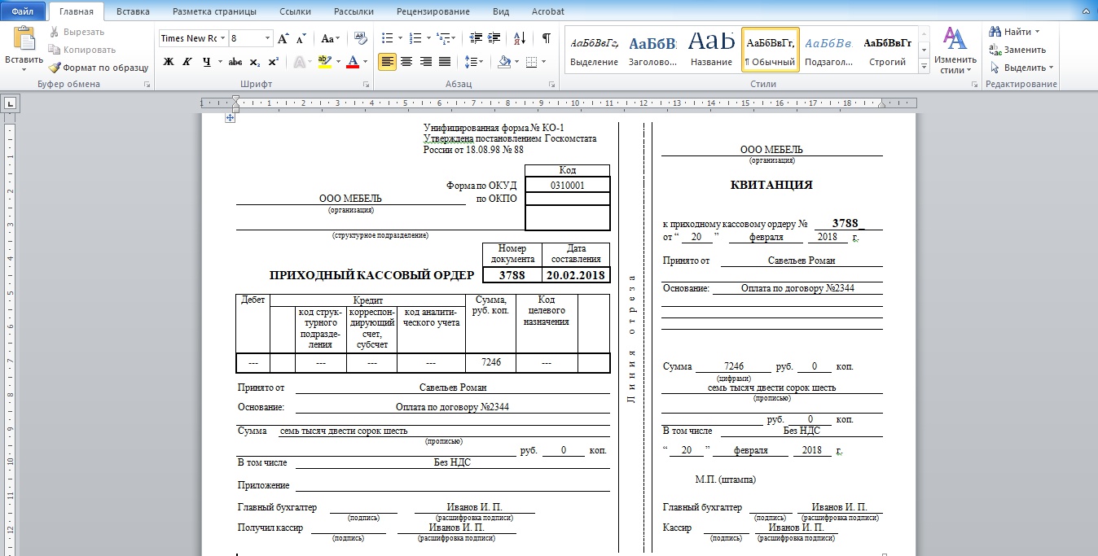
Task: Switch to the Ссылки (References) tab
Action: tap(294, 11)
